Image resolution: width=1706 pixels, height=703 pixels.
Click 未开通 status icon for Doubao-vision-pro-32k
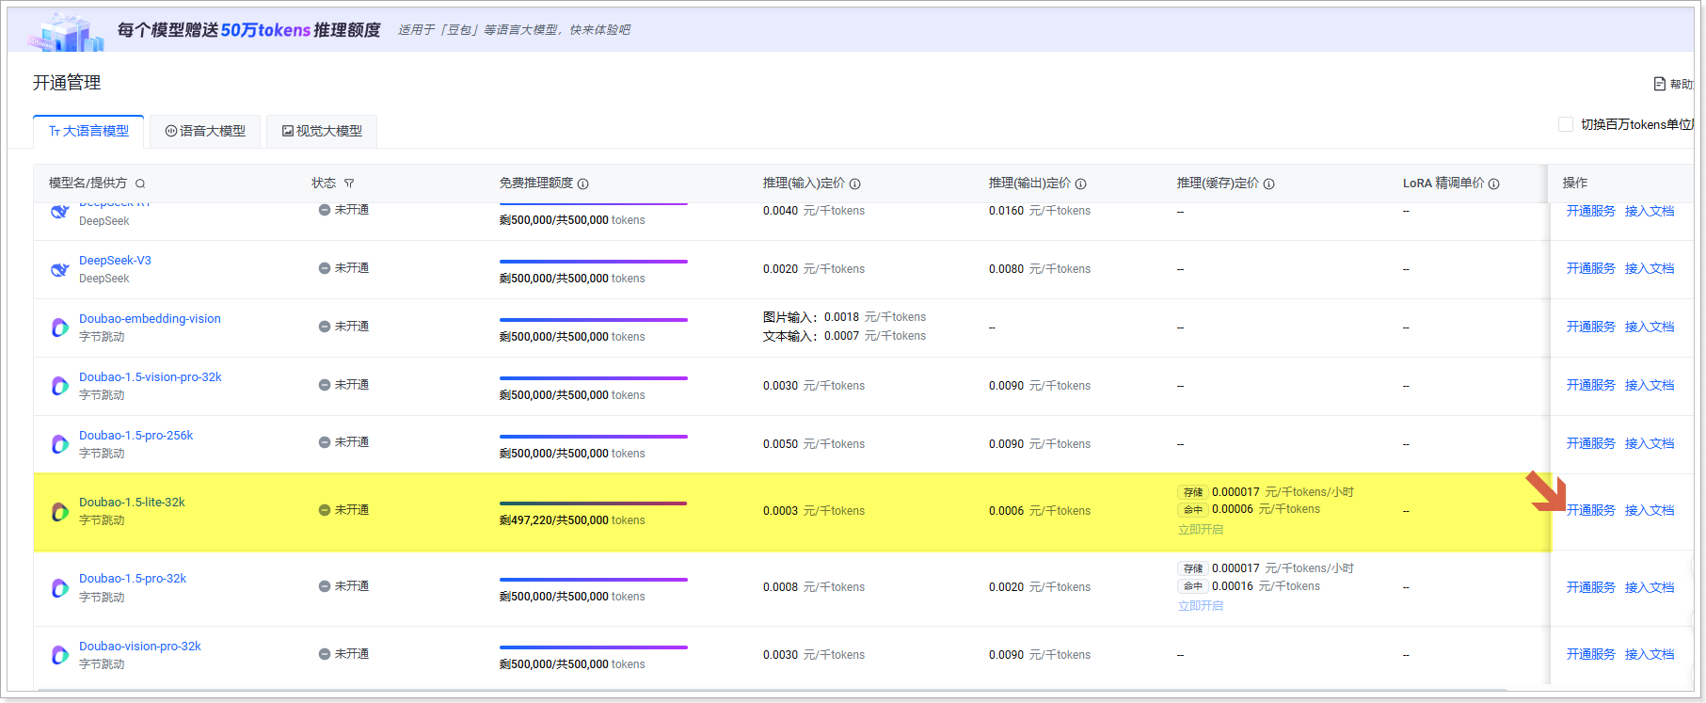tap(325, 654)
